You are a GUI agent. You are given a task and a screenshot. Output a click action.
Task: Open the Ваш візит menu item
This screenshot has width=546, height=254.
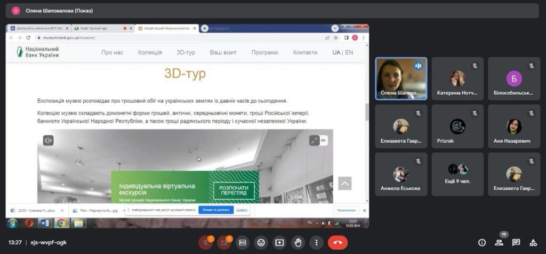tap(223, 53)
